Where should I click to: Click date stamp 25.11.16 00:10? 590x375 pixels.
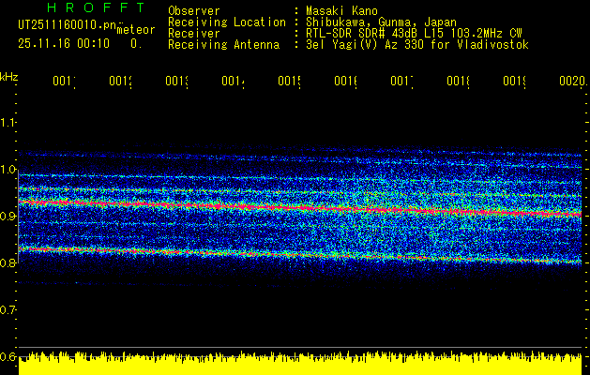tap(64, 44)
